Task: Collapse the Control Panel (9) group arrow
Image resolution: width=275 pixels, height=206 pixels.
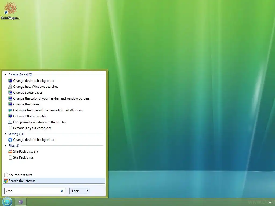Action: (6, 75)
